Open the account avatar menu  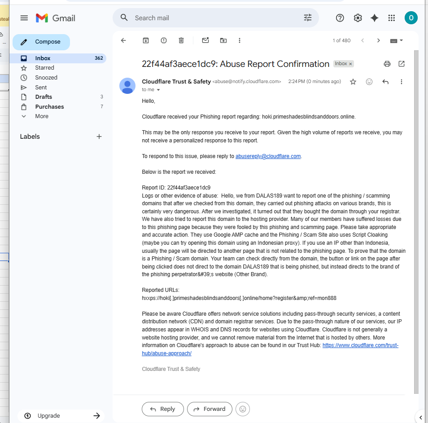tap(411, 18)
